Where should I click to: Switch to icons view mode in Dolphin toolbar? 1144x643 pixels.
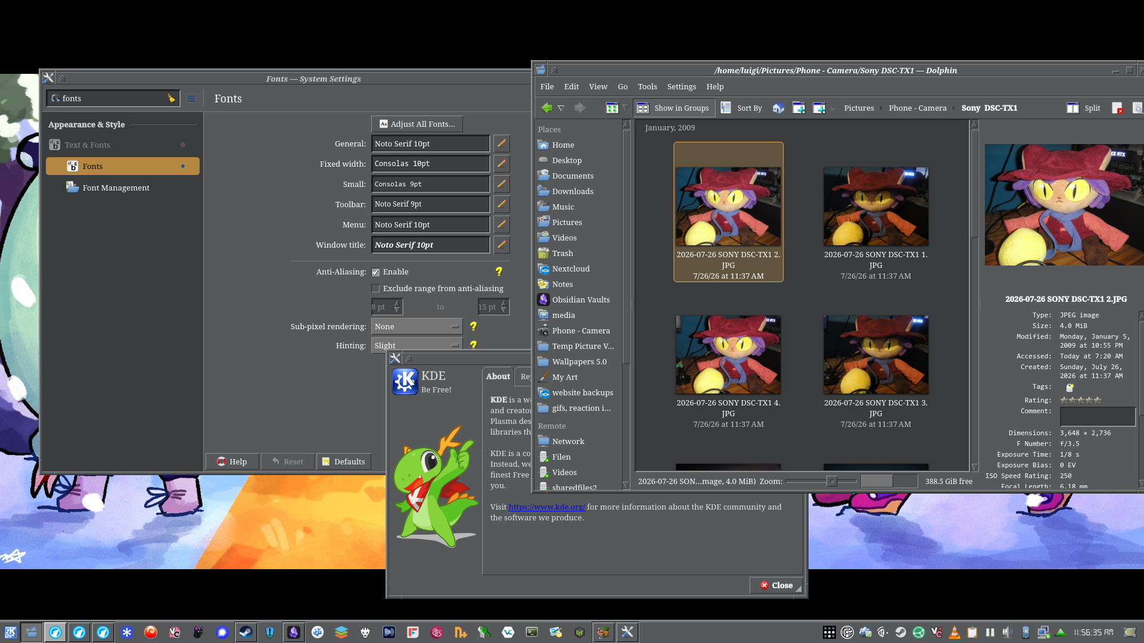pos(612,108)
